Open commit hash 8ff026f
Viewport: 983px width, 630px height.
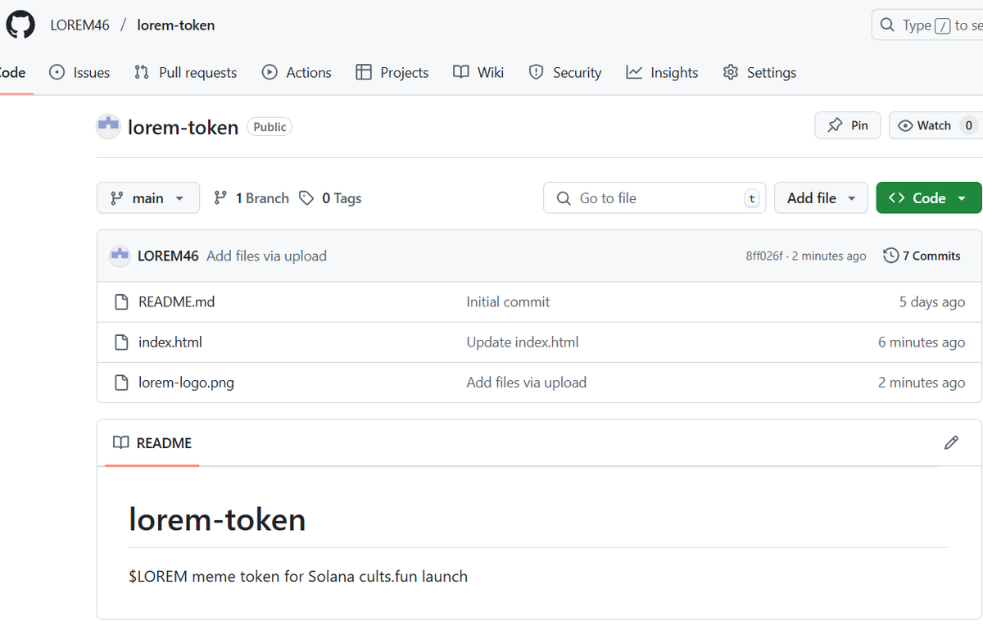click(x=764, y=256)
